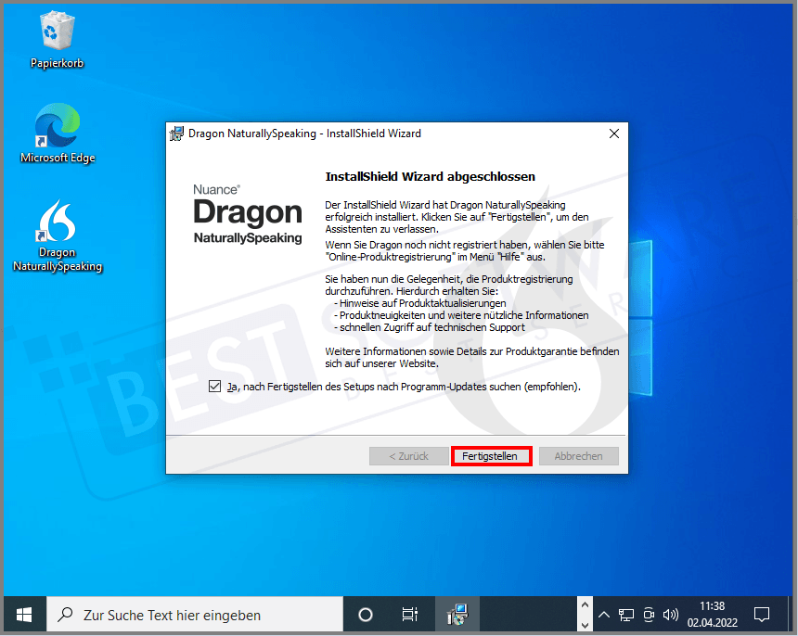This screenshot has height=636, width=798.
Task: Show hidden system tray icons
Action: point(604,615)
